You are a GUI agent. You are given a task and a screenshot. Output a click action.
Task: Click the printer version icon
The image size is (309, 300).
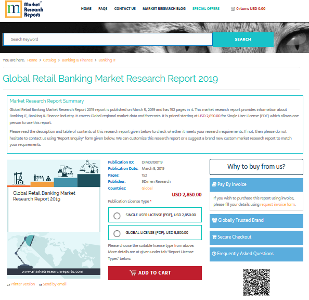coord(8,284)
